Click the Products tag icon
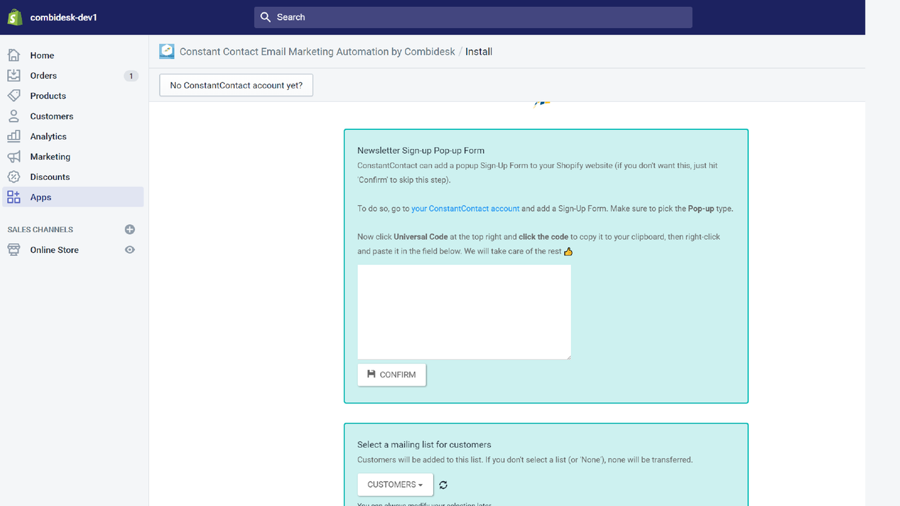This screenshot has width=900, height=506. pos(13,96)
